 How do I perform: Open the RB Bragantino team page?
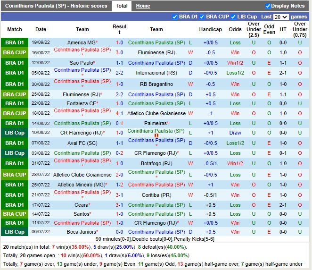[x=156, y=84]
